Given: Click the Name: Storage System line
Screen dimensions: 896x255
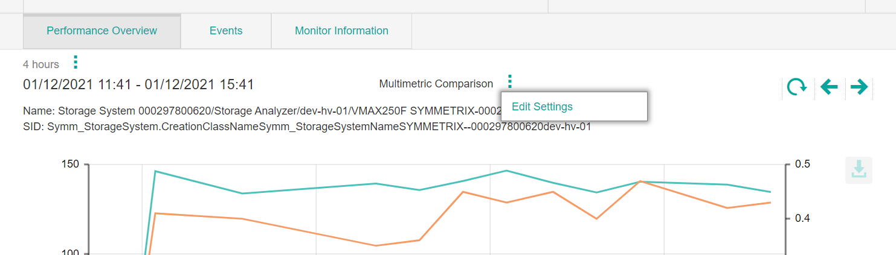Looking at the screenshot, I should coord(263,112).
